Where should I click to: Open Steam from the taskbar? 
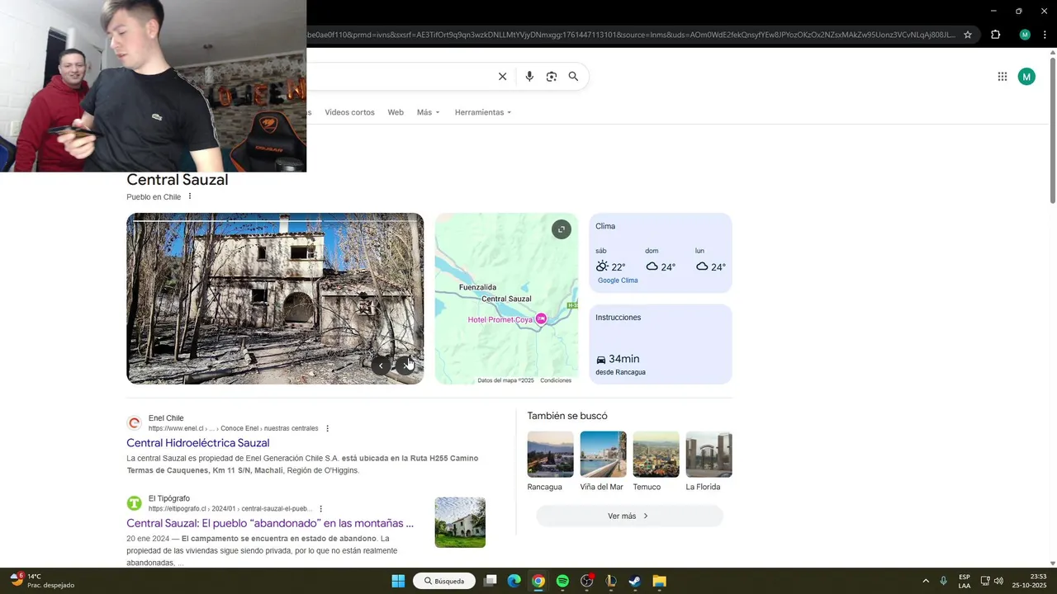point(635,581)
